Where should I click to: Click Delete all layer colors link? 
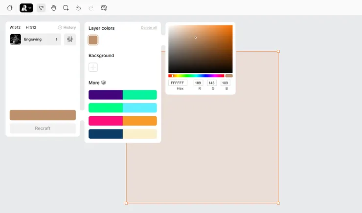coord(149,28)
